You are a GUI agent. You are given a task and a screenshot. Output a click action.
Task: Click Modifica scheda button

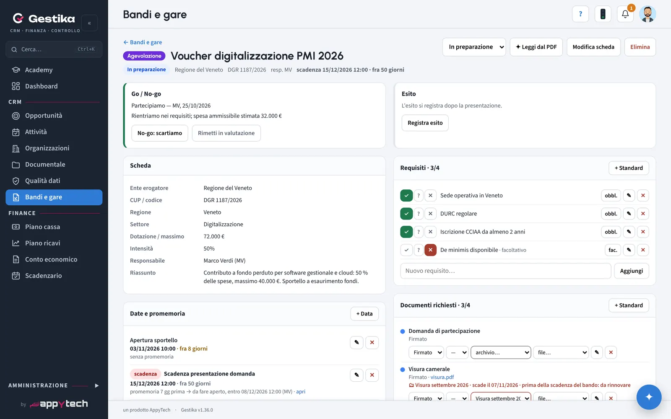click(x=593, y=47)
